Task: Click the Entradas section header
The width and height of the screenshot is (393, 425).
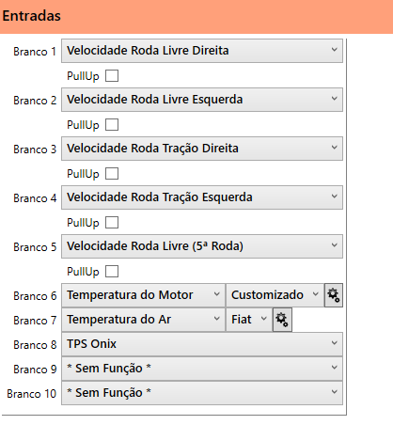Action: (x=196, y=16)
